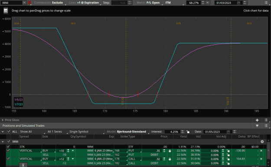Image resolution: width=271 pixels, height=167 pixels.
Task: Uncheck the 168 PUT vertical row checkbox
Action: tap(8, 151)
